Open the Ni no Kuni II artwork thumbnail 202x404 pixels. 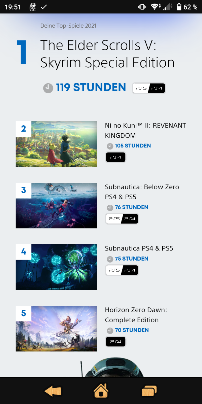[x=56, y=144]
